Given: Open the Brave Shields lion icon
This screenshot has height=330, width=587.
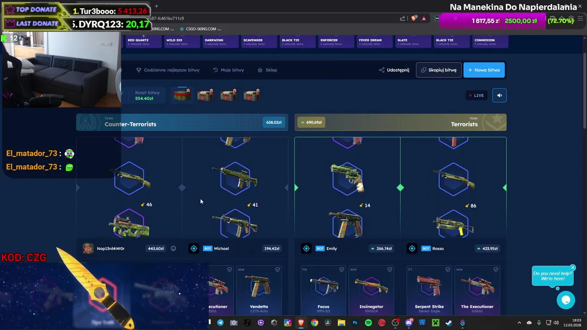Looking at the screenshot, I should click(414, 18).
